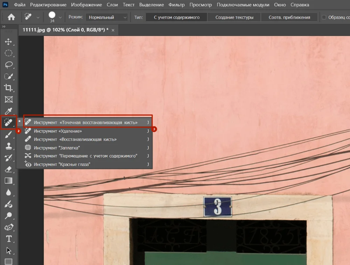Screen dimensions: 350x265
Task: Close the 11111.jpg document tab
Action: coord(113,30)
